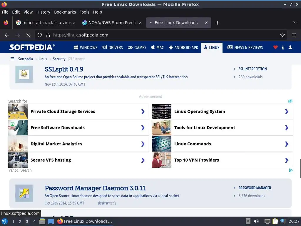Screen dimensions: 301x226
Task: Click the Linux breadcrumb link
Action: click(x=43, y=59)
